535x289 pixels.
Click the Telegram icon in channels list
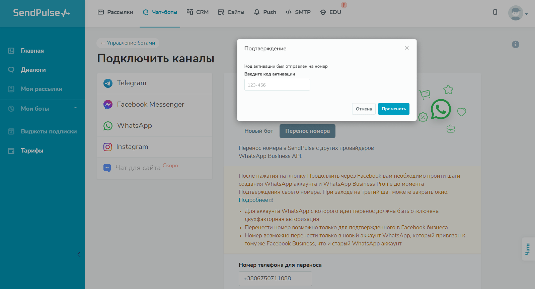(108, 83)
